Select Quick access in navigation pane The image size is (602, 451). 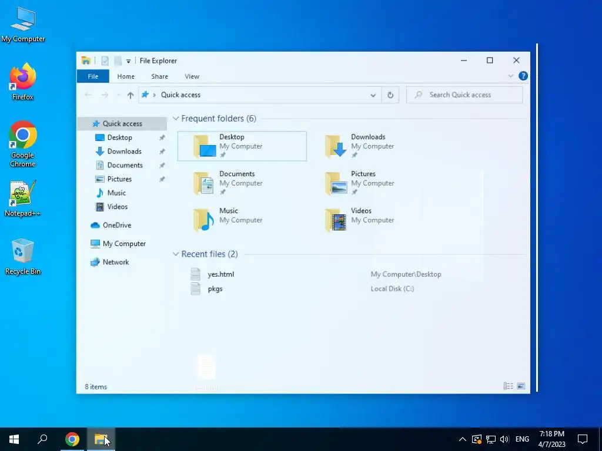(122, 123)
